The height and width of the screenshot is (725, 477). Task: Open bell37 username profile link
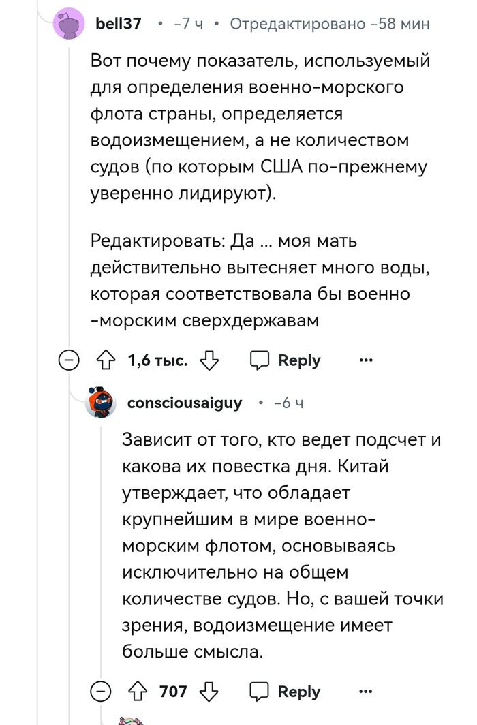tap(119, 24)
